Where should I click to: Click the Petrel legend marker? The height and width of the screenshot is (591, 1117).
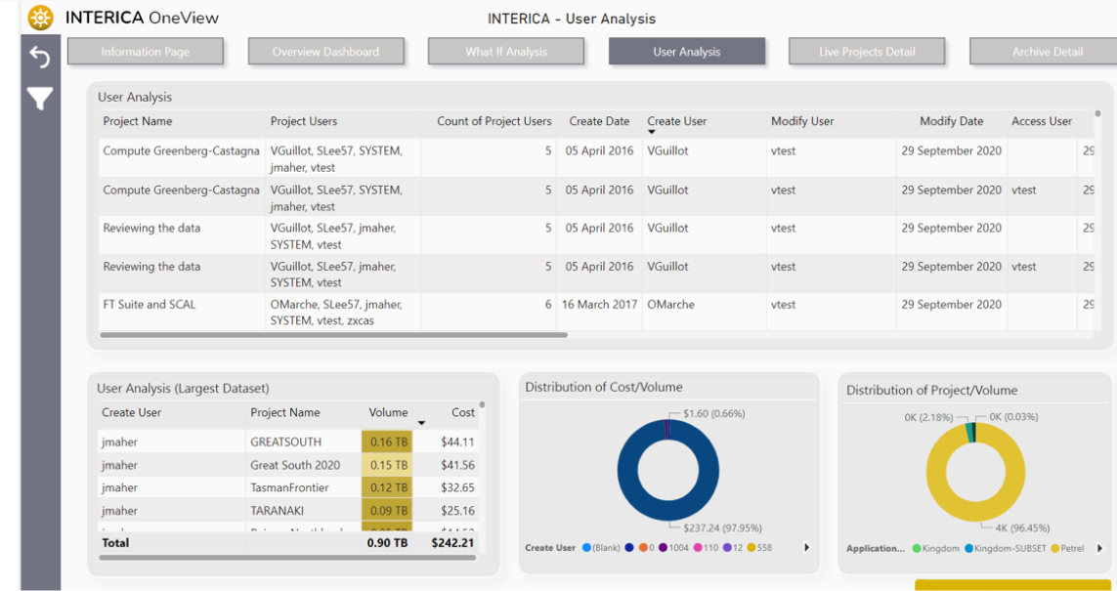point(1053,549)
